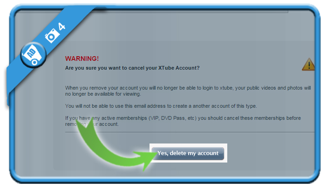Viewport: 326px width, 189px height.
Task: Click the step number 4 on ribbon
Action: pos(61,26)
